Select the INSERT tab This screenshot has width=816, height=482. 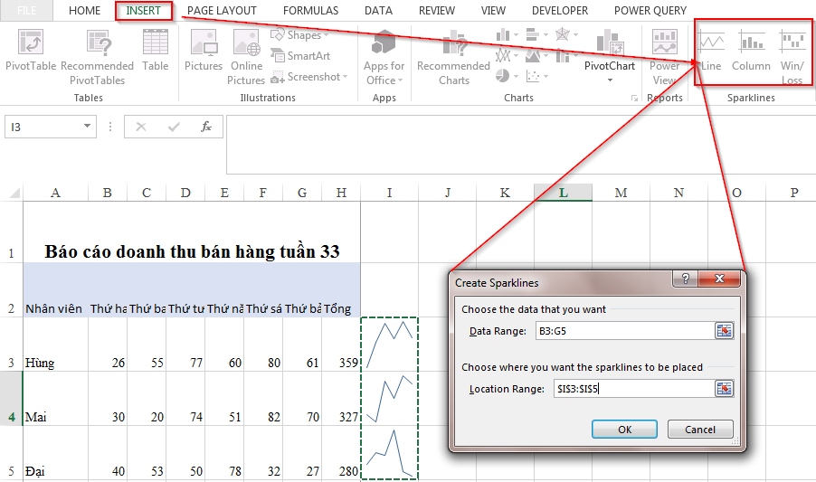coord(144,10)
